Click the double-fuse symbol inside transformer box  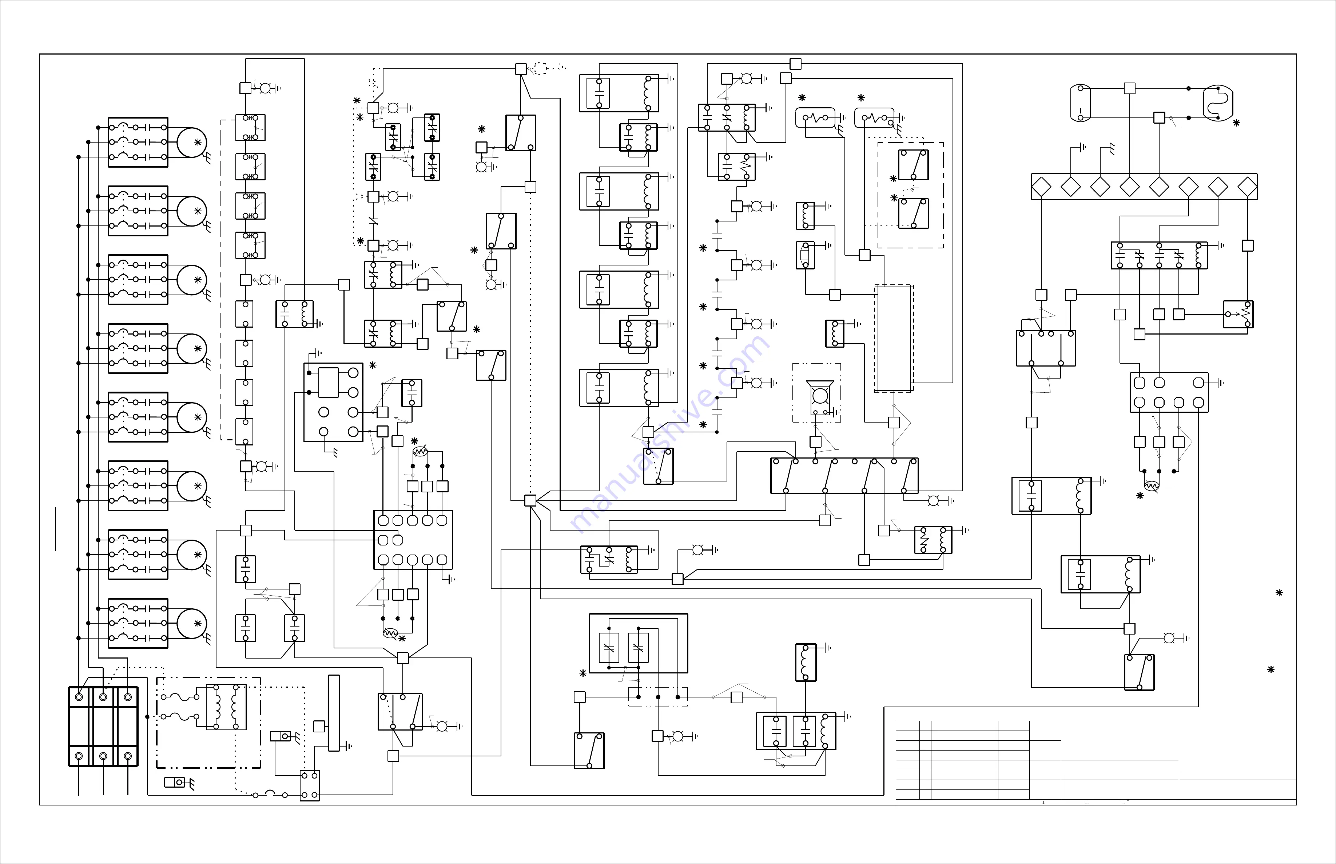180,707
